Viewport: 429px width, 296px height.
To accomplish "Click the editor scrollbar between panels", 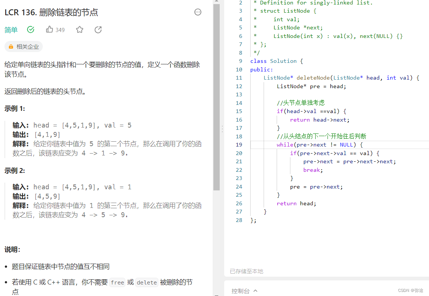I will click(222, 129).
